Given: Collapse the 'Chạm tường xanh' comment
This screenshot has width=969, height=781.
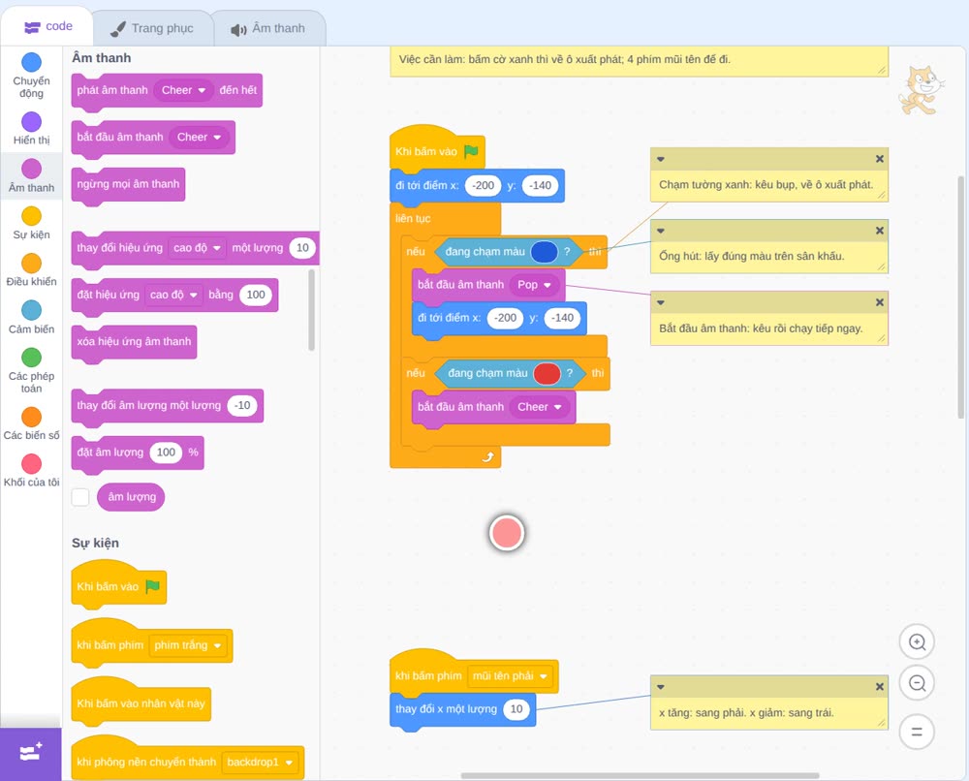Looking at the screenshot, I should coord(661,159).
